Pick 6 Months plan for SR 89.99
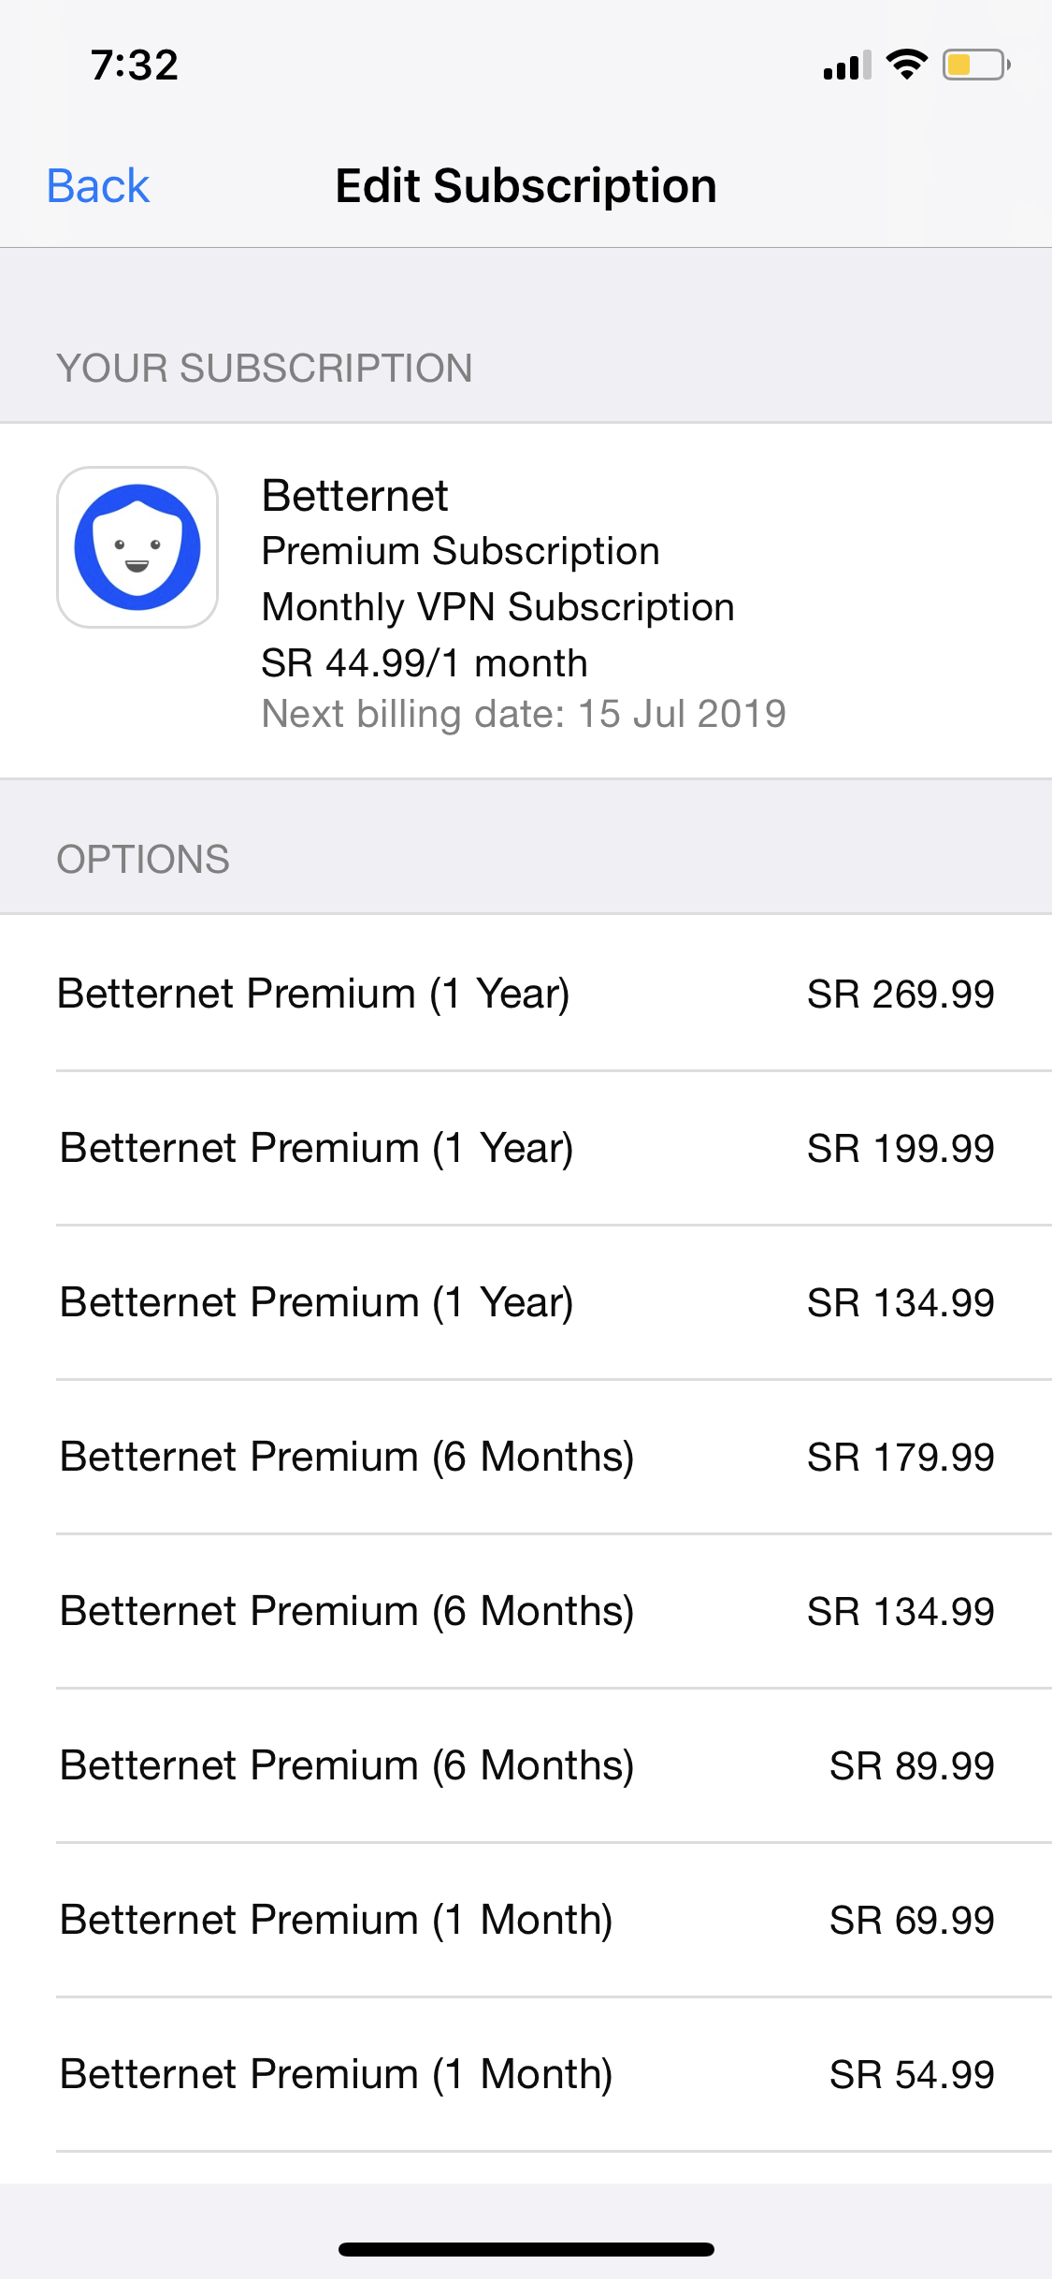This screenshot has height=2279, width=1052. click(526, 1765)
